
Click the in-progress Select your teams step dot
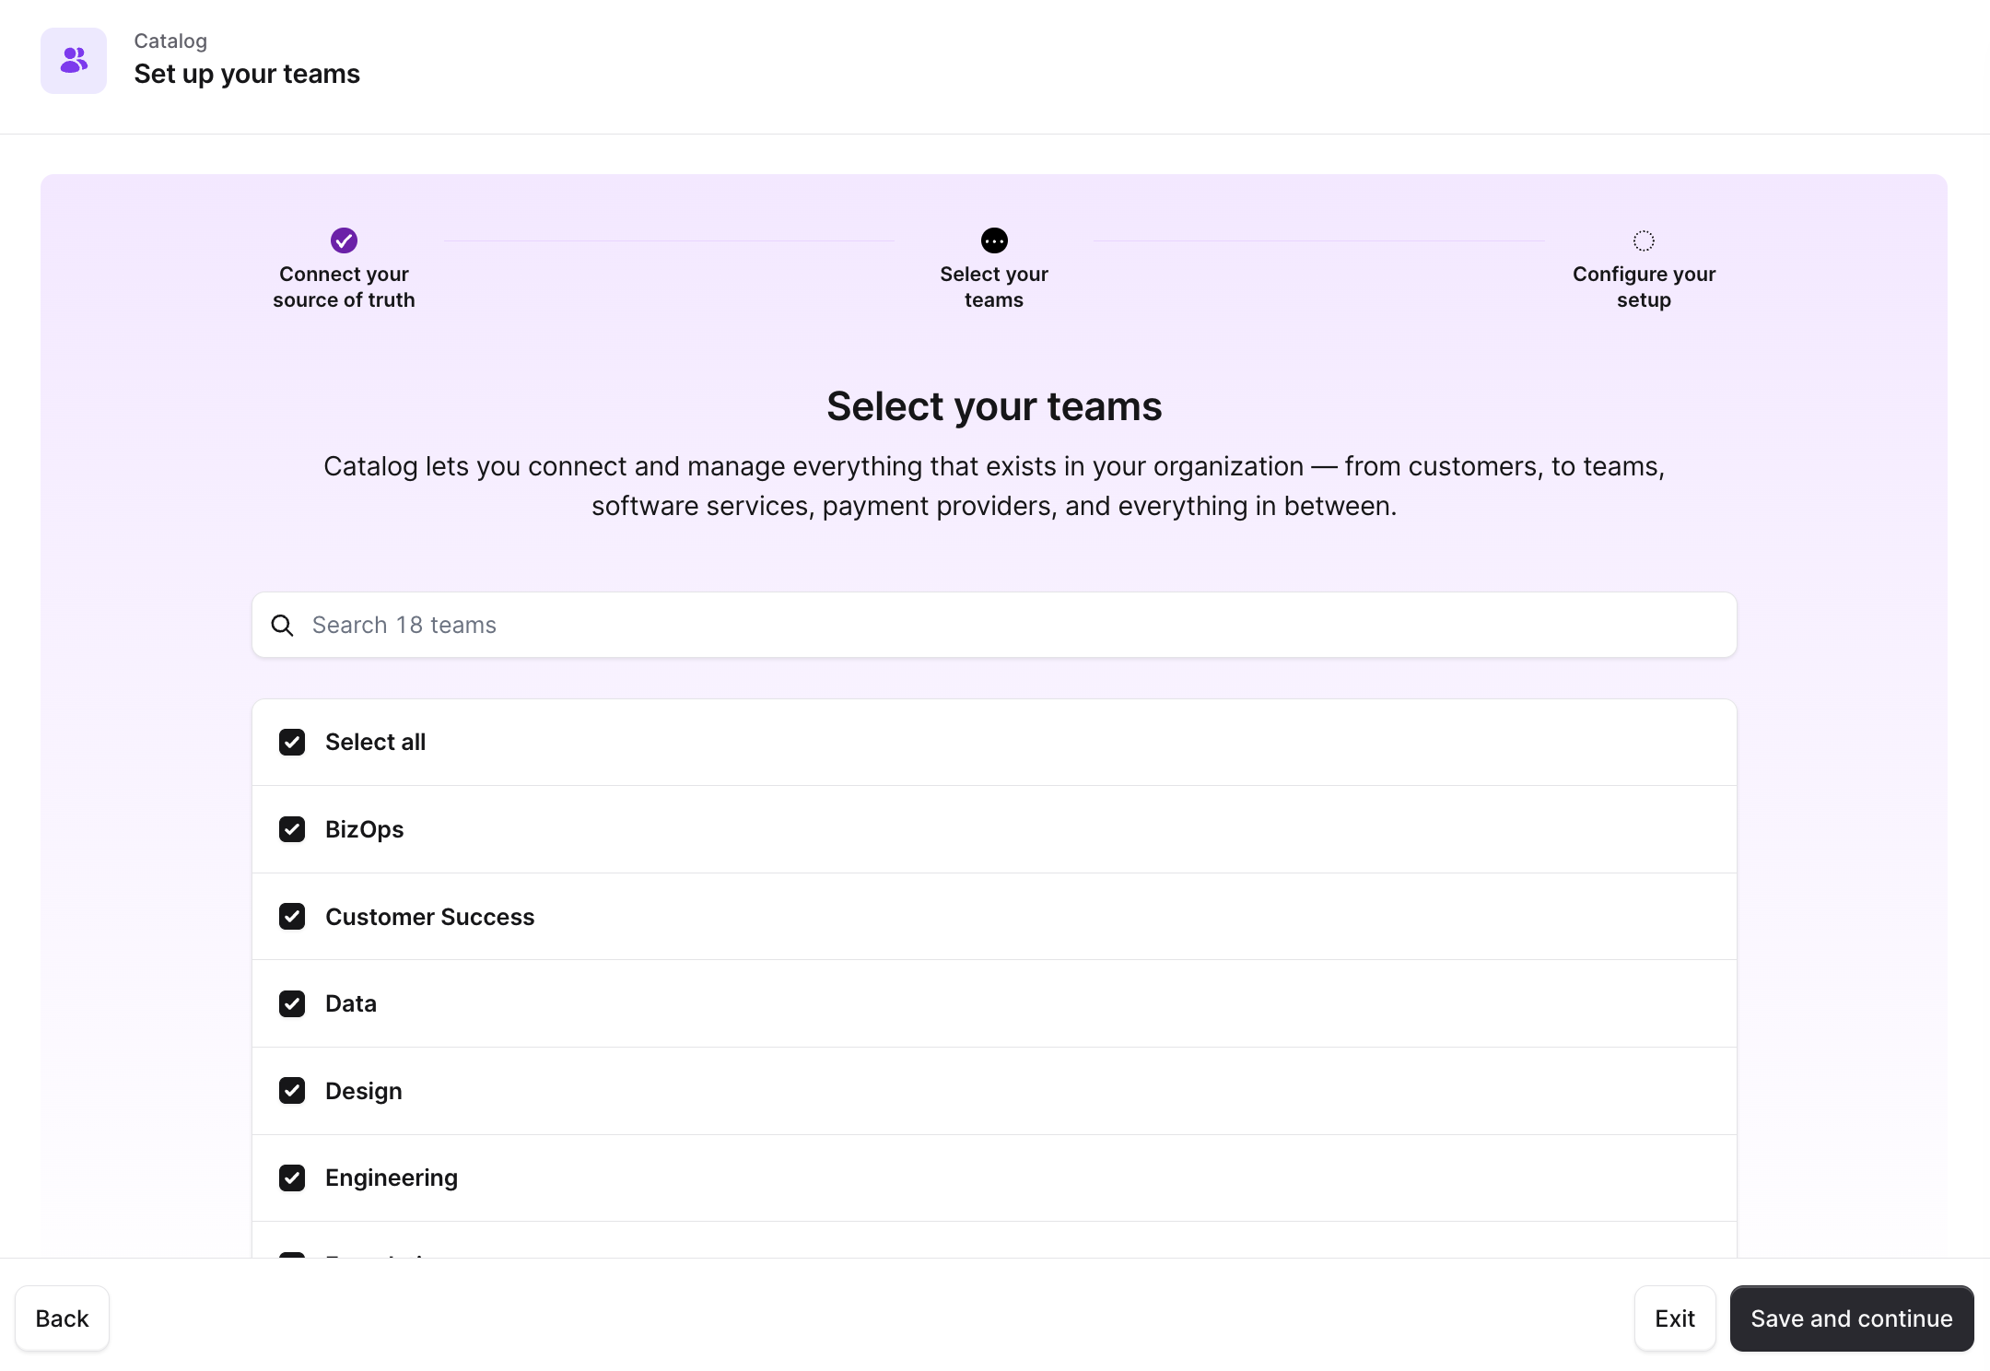point(994,240)
